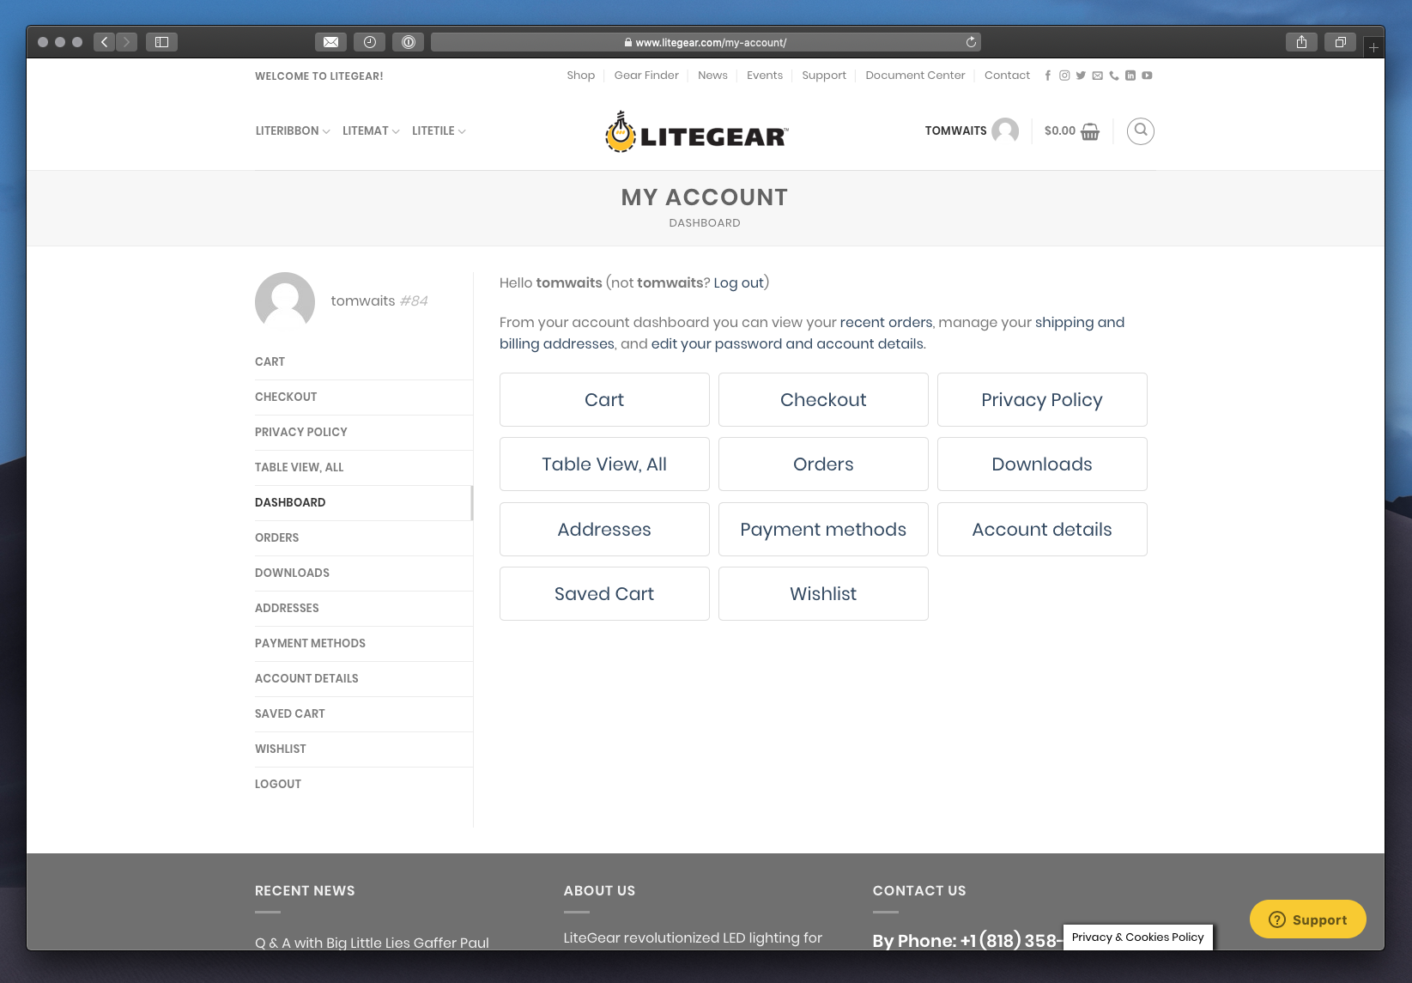The image size is (1412, 983).
Task: Click the yellow Support chat button
Action: pyautogui.click(x=1308, y=919)
